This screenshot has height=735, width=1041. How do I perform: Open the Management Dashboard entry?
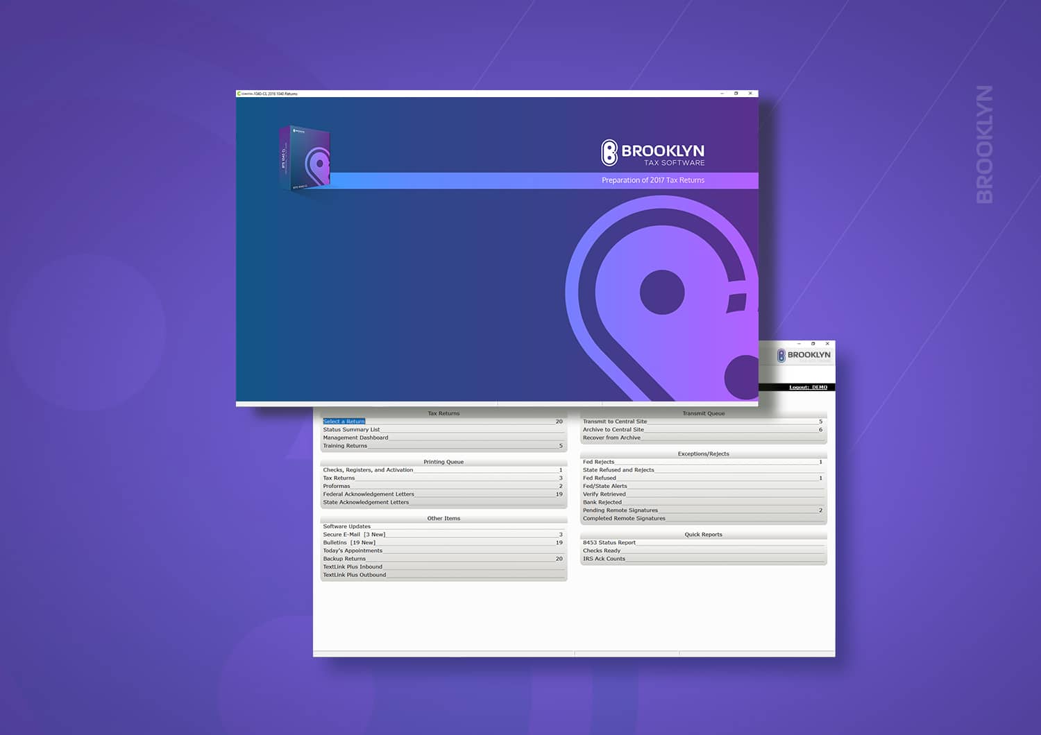(x=355, y=438)
